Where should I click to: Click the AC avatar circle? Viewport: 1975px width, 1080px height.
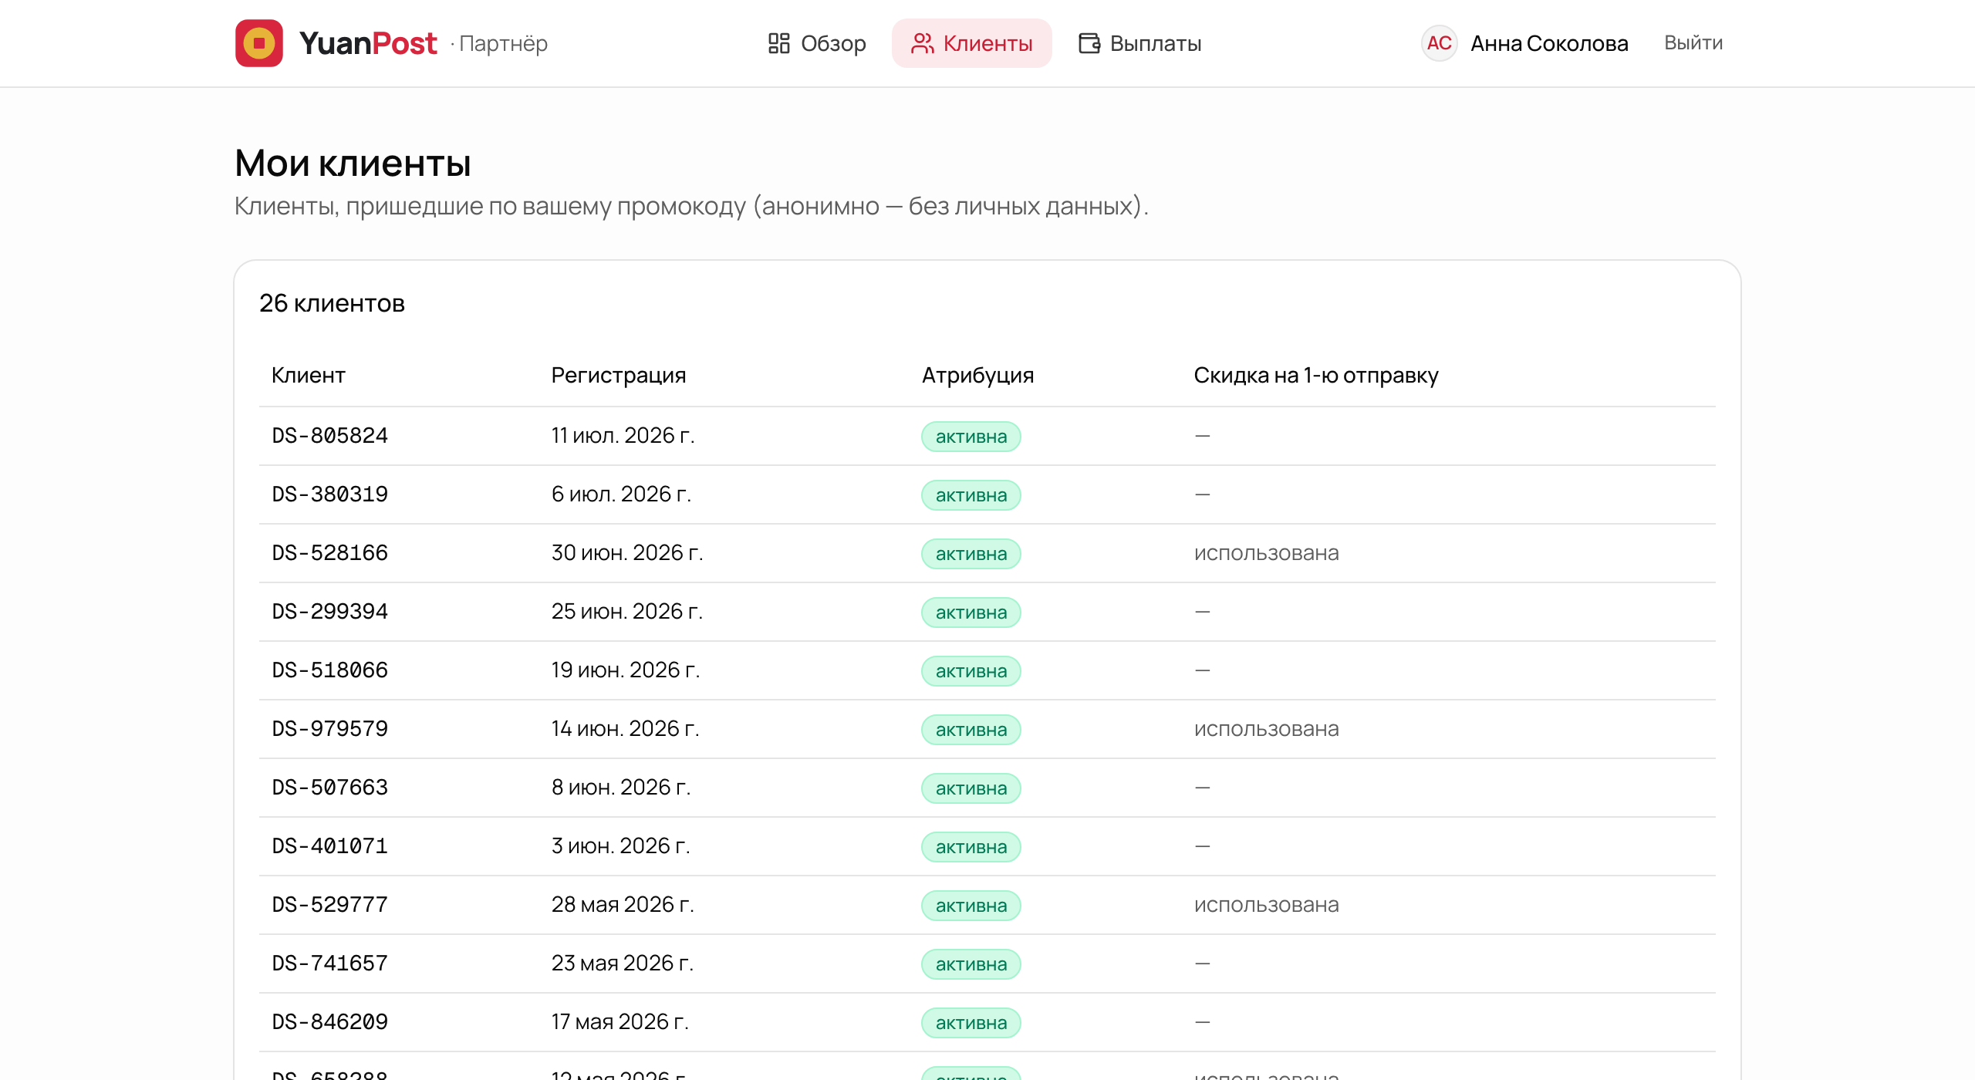1439,43
